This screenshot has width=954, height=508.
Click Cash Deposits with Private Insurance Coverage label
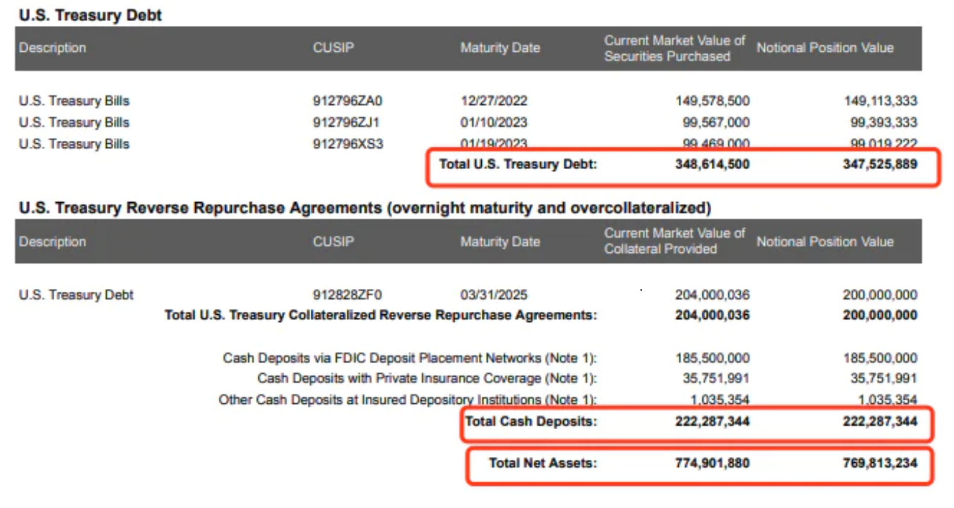point(426,379)
